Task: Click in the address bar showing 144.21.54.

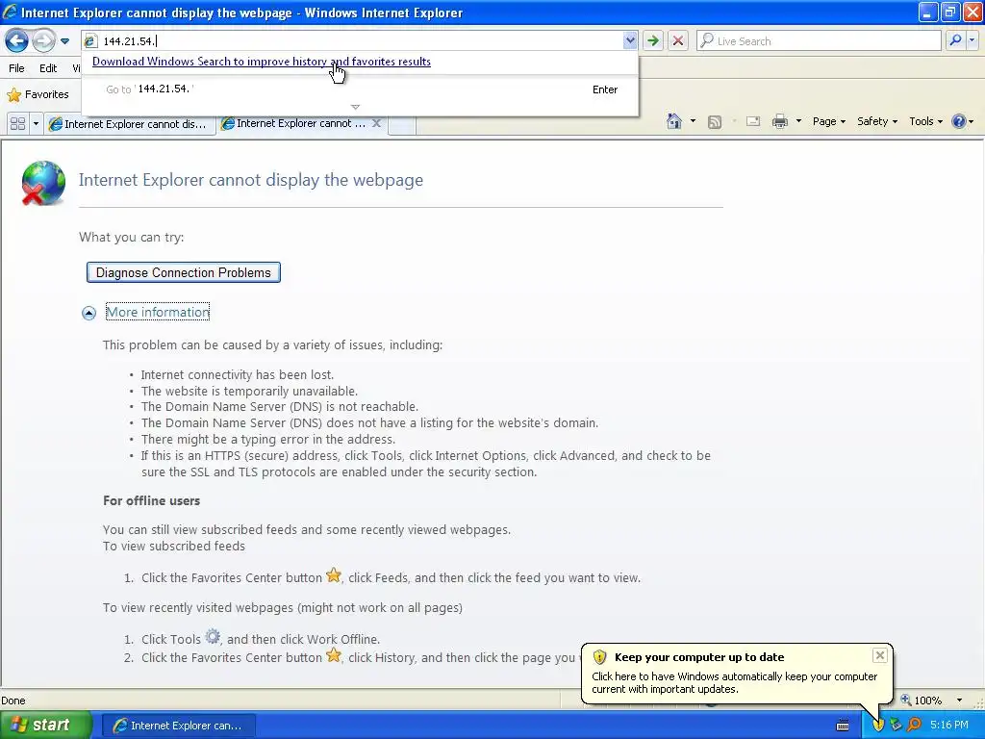Action: (x=361, y=41)
